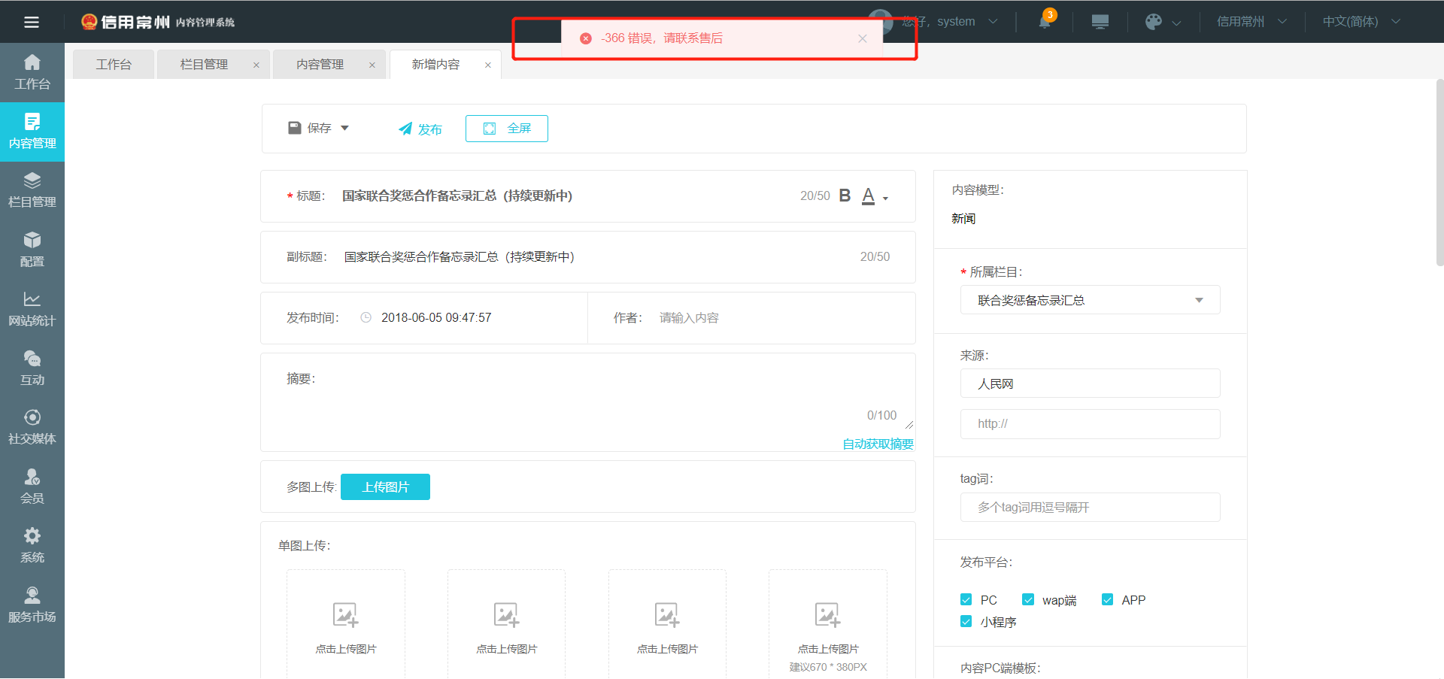Toggle the wap端 checkbox
Image resolution: width=1444 pixels, height=679 pixels.
1028,599
